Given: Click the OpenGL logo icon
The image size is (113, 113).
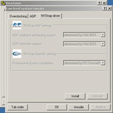Looking at the screenshot, I should tap(17, 54).
